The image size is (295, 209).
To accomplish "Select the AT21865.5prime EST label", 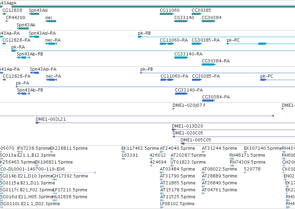I will click(177, 183).
